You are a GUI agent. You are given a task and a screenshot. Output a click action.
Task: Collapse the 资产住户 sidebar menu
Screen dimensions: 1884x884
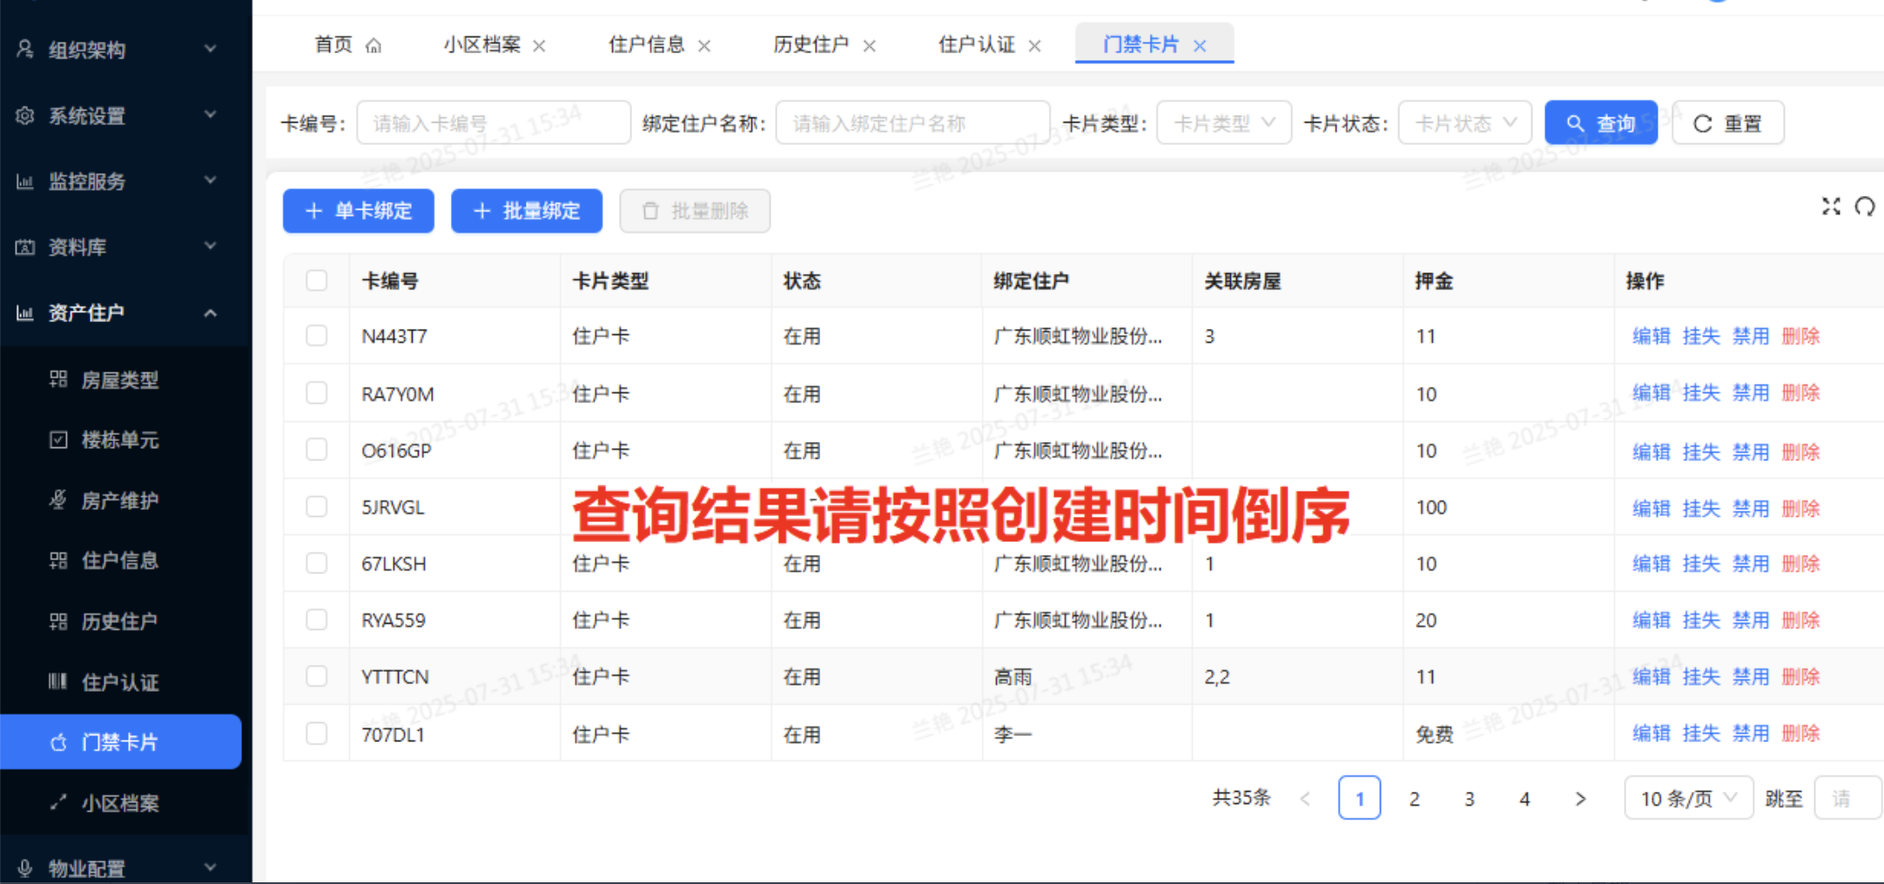pyautogui.click(x=210, y=313)
